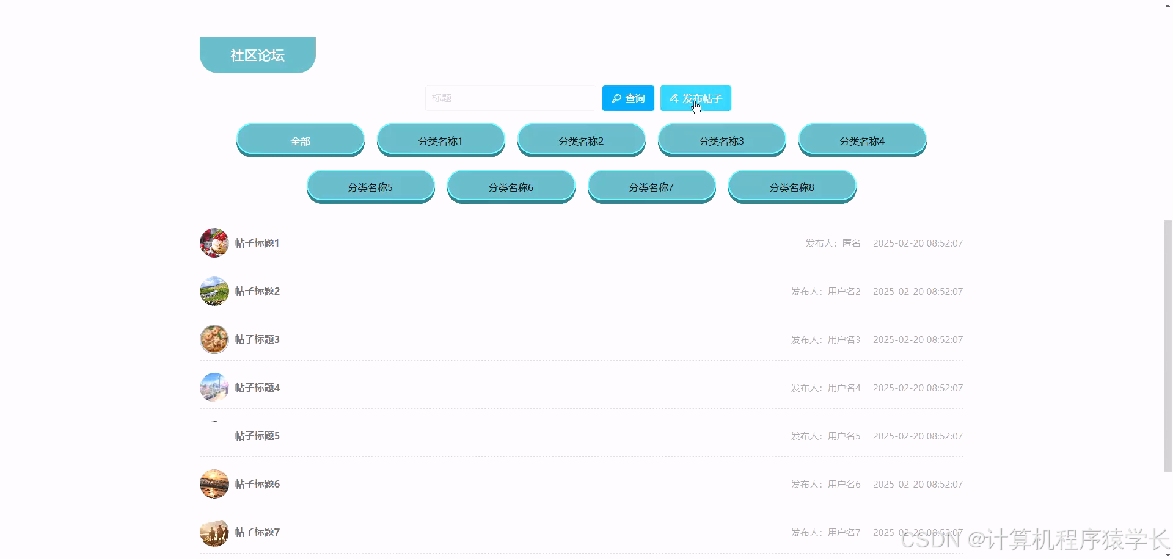This screenshot has width=1173, height=559.
Task: Click the timestamp on 帖子标题3 row
Action: pyautogui.click(x=918, y=339)
